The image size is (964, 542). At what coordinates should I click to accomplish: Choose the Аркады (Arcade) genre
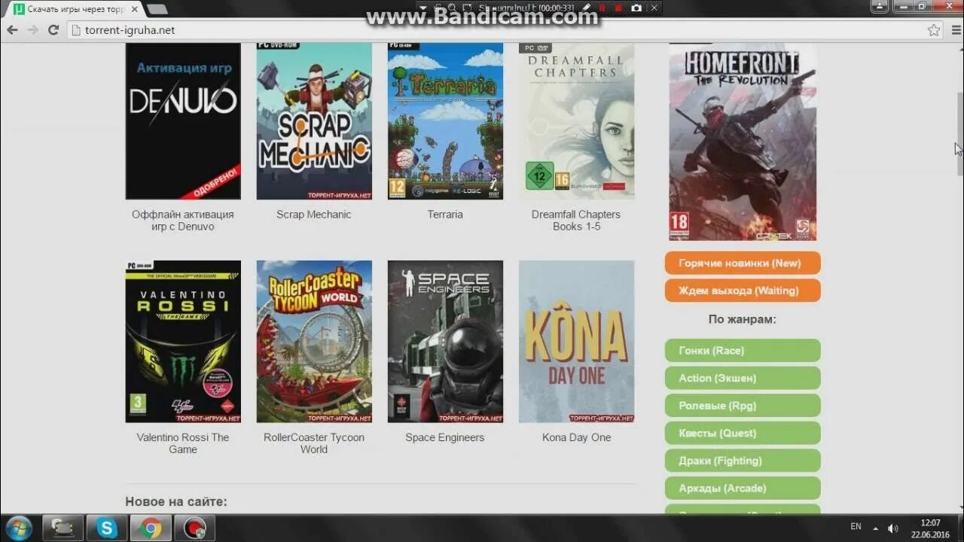(x=743, y=488)
